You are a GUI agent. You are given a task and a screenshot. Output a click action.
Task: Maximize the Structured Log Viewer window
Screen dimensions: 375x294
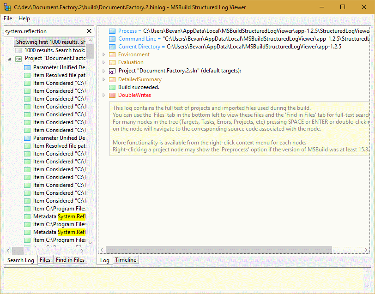[343, 7]
